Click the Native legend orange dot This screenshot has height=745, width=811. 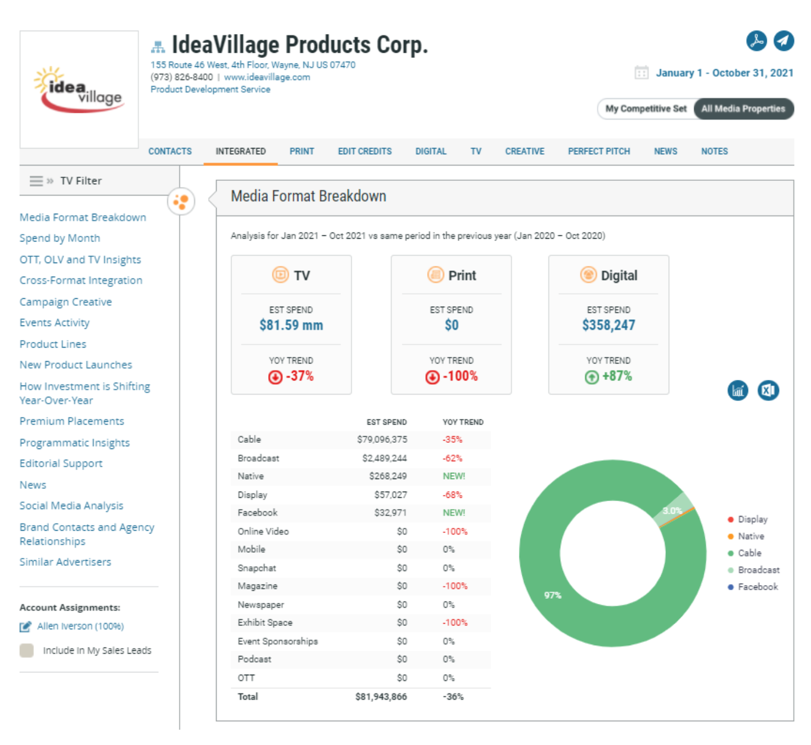[730, 536]
